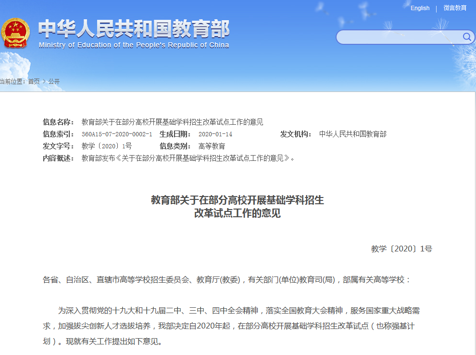Open the 微言教育 link

(x=455, y=8)
